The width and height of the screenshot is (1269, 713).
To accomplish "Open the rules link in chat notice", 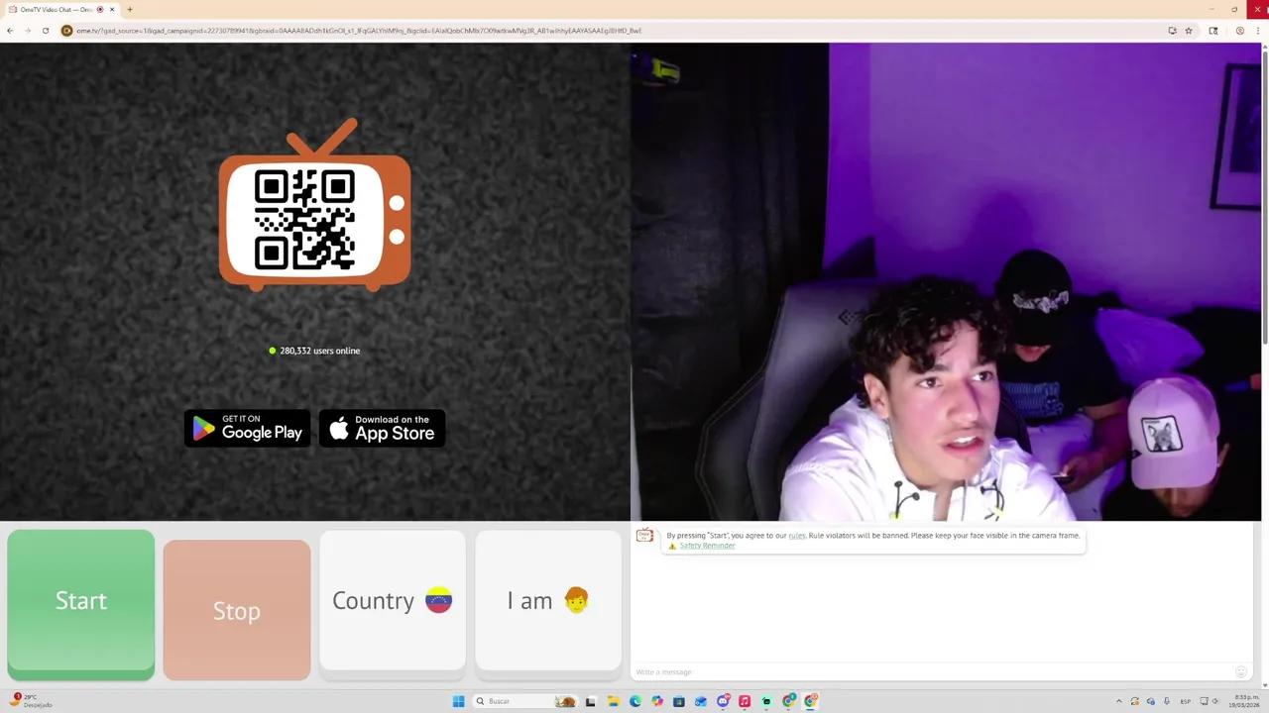I will click(797, 536).
